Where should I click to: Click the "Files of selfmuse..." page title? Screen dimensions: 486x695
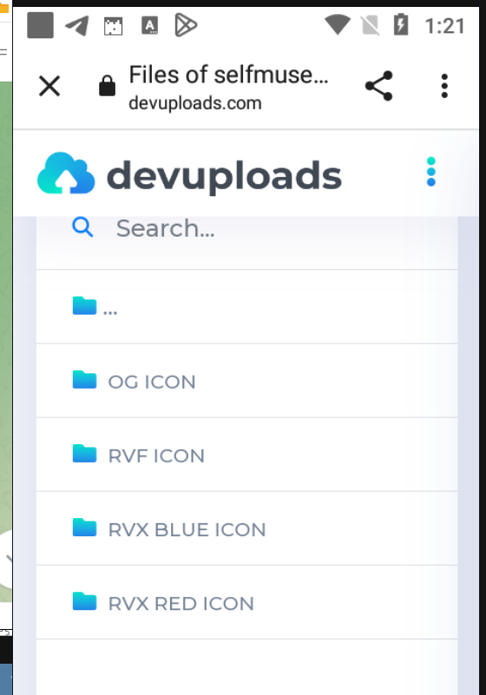[x=228, y=75]
